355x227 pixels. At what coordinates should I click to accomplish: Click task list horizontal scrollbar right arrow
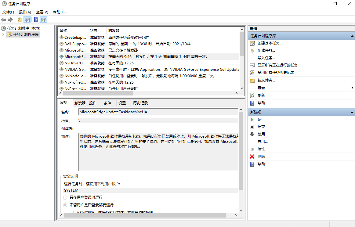click(x=237, y=93)
